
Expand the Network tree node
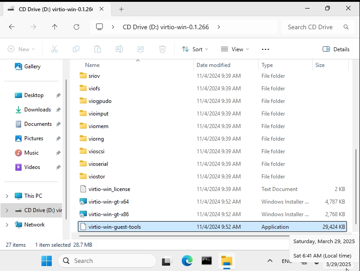point(7,225)
